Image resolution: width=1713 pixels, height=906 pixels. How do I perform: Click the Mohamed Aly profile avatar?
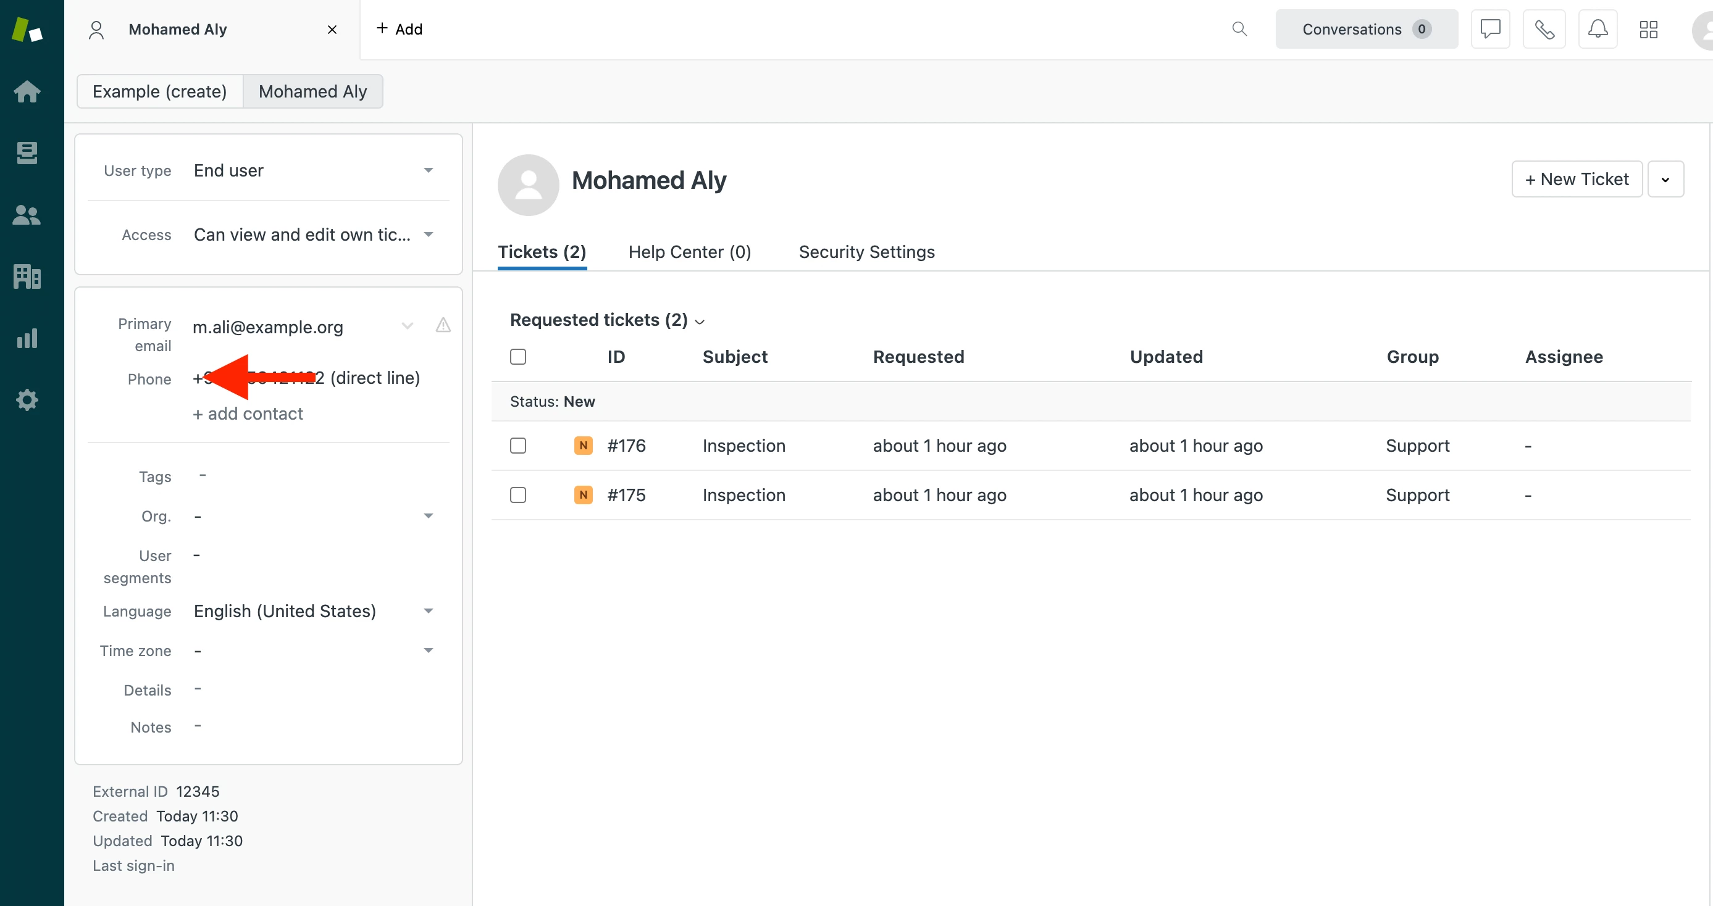pos(528,185)
